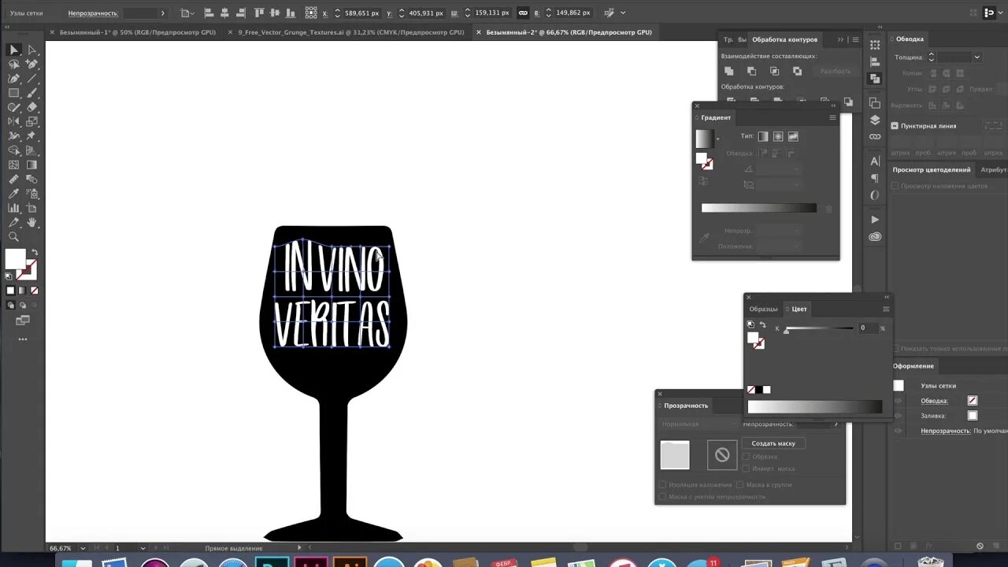Select the Column Graph tool
This screenshot has width=1008, height=567.
click(x=14, y=208)
